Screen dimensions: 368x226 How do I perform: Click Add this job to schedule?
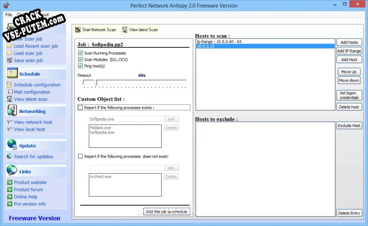(166, 211)
